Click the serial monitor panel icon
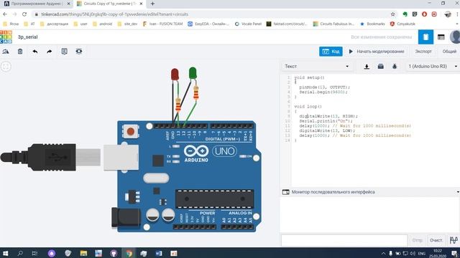This screenshot has width=460, height=258. pyautogui.click(x=285, y=192)
